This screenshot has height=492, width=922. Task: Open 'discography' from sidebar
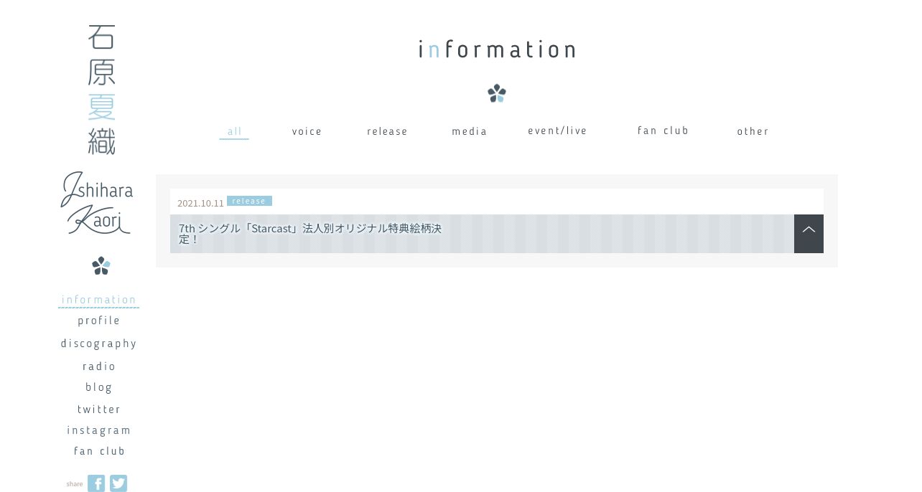[x=99, y=344]
